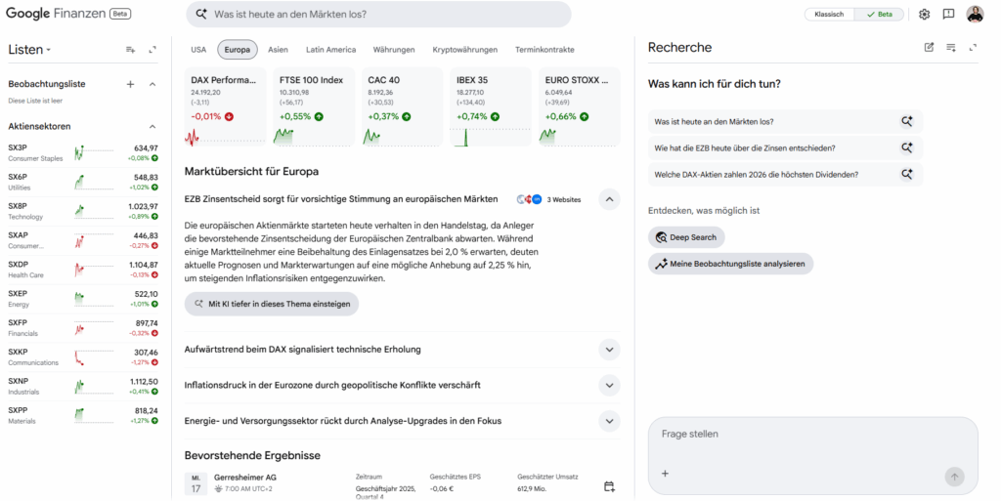The width and height of the screenshot is (1001, 501).
Task: Expand the Listen panel to full view
Action: pyautogui.click(x=152, y=50)
